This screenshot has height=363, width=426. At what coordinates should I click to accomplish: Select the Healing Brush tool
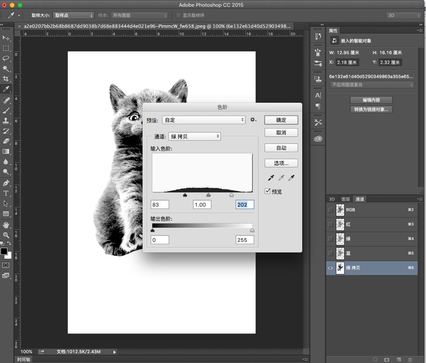pos(6,100)
